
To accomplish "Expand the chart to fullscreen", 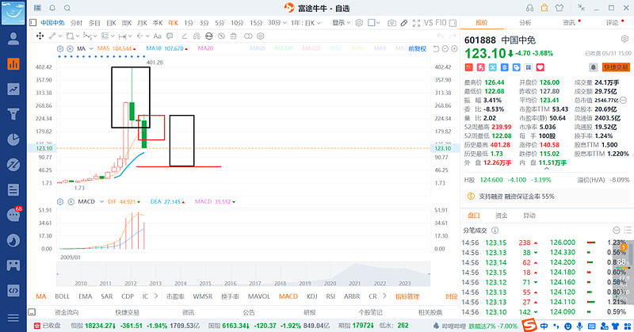I will (x=416, y=23).
